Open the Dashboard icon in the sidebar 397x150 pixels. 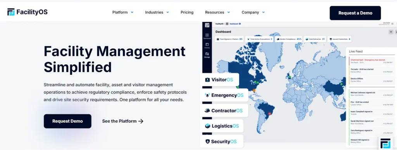(x=207, y=35)
